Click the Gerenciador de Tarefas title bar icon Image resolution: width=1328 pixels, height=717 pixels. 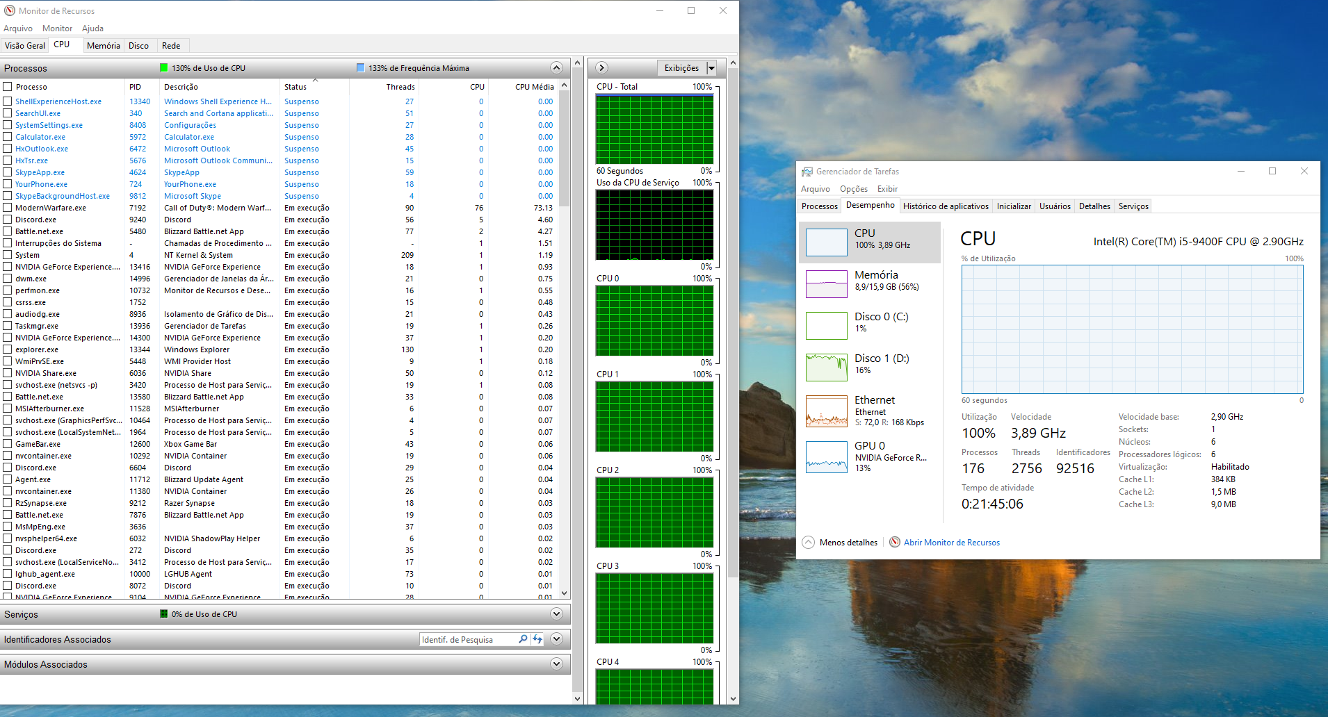coord(807,172)
